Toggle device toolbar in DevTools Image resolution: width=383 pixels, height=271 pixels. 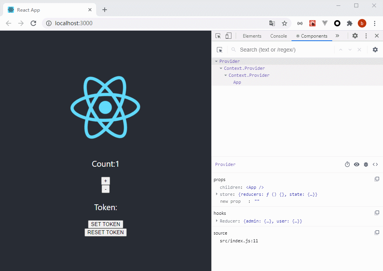pyautogui.click(x=228, y=36)
